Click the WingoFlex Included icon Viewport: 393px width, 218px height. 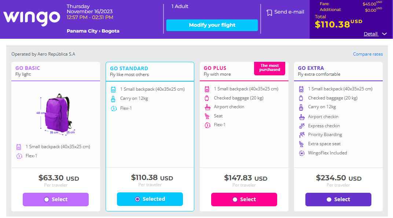[x=301, y=153]
